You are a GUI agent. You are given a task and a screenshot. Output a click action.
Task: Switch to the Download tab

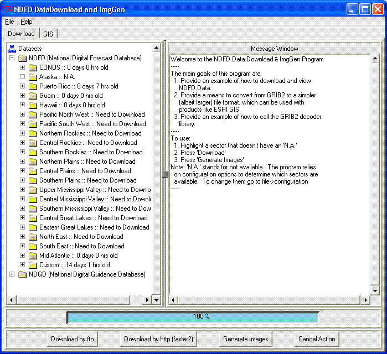click(21, 34)
